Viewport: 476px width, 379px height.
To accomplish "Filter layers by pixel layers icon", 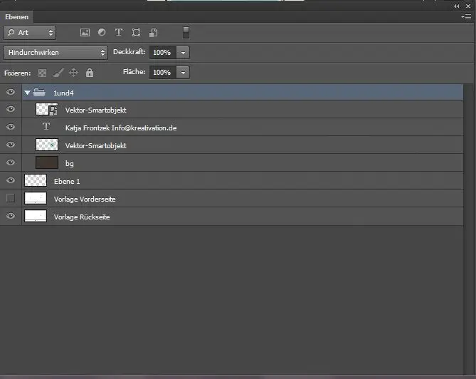I will (x=85, y=33).
